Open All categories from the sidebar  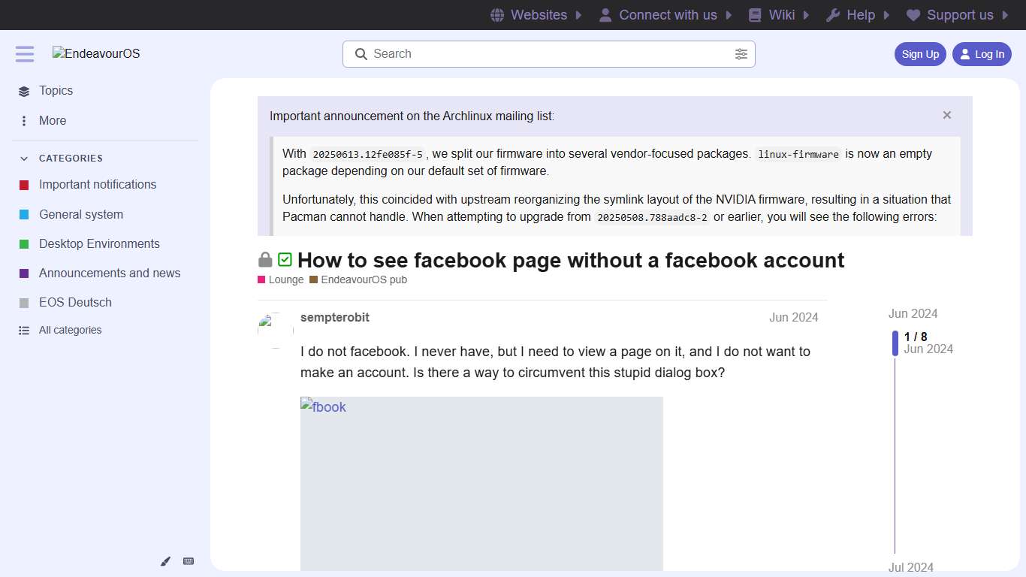70,330
